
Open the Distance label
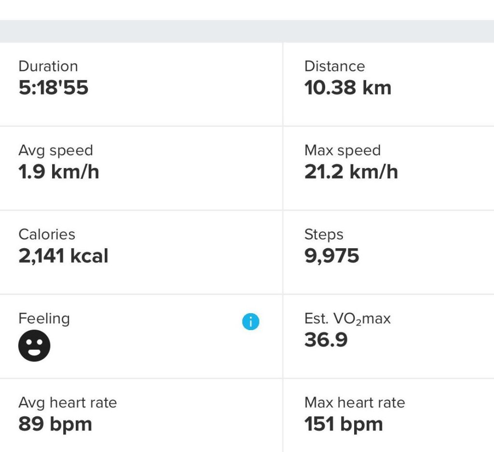click(334, 66)
